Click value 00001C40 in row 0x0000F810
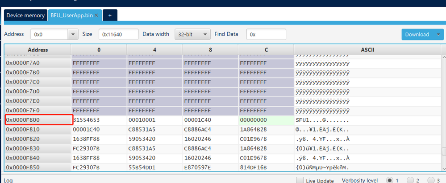Screen dimensions: 446x183 (x=99, y=130)
